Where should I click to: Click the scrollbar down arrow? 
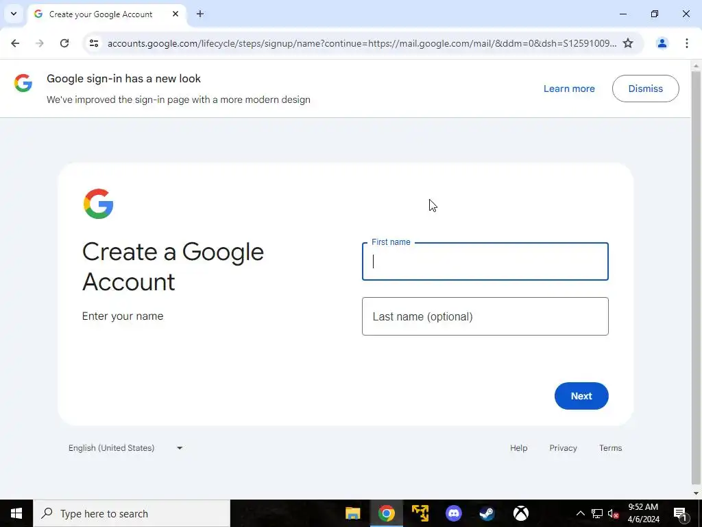[x=696, y=493]
